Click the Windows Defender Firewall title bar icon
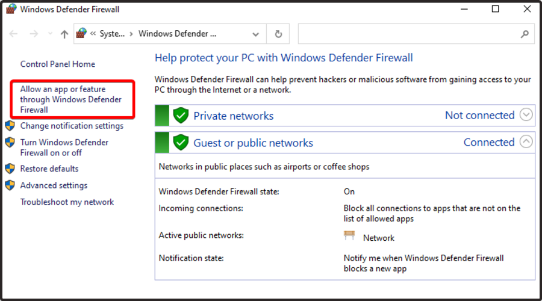This screenshot has height=301, width=542. coord(11,9)
